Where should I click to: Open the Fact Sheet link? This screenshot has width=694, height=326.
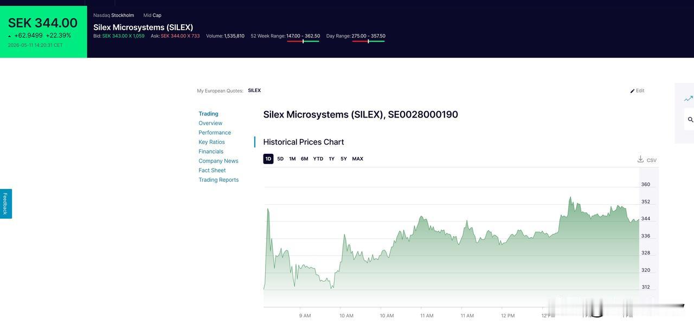[212, 171]
